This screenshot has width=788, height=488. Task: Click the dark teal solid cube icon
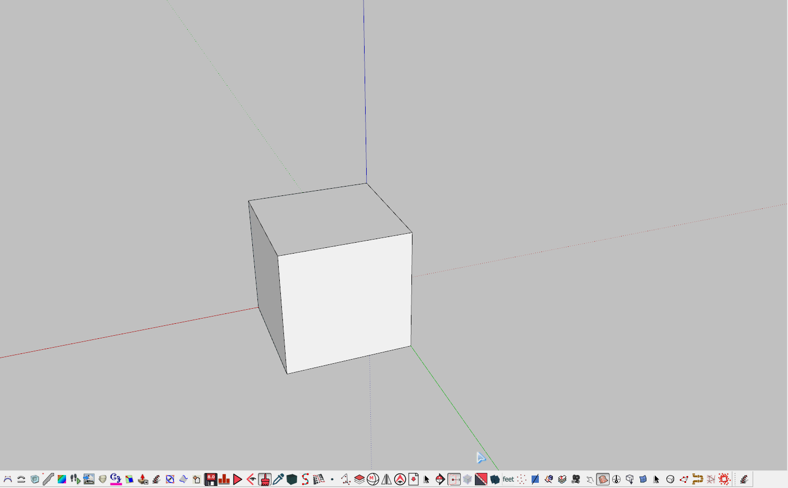pyautogui.click(x=292, y=479)
